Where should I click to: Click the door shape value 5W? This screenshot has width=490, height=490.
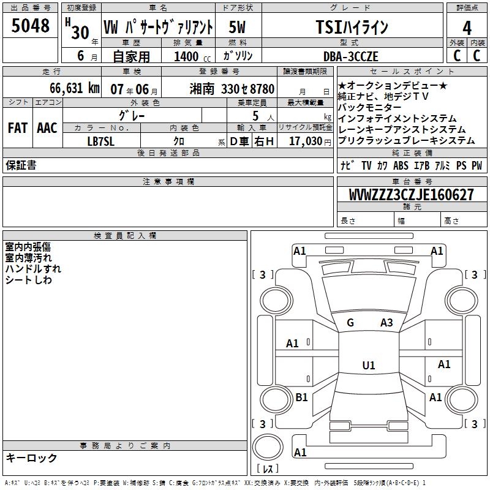click(238, 27)
